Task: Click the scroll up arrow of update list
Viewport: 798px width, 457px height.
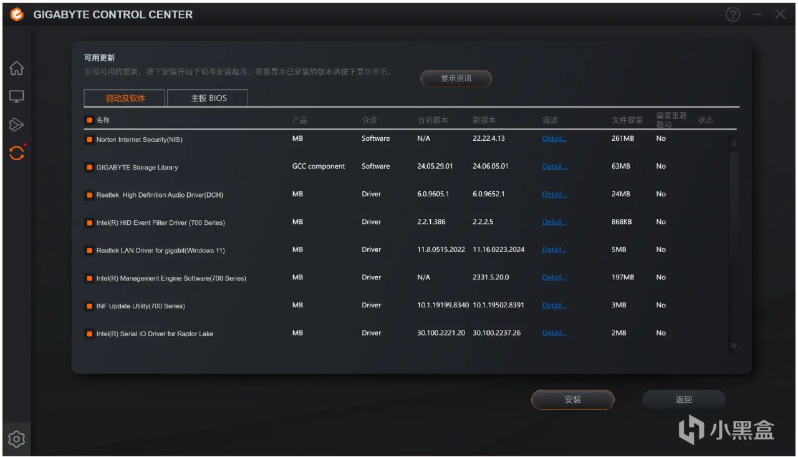Action: (734, 143)
